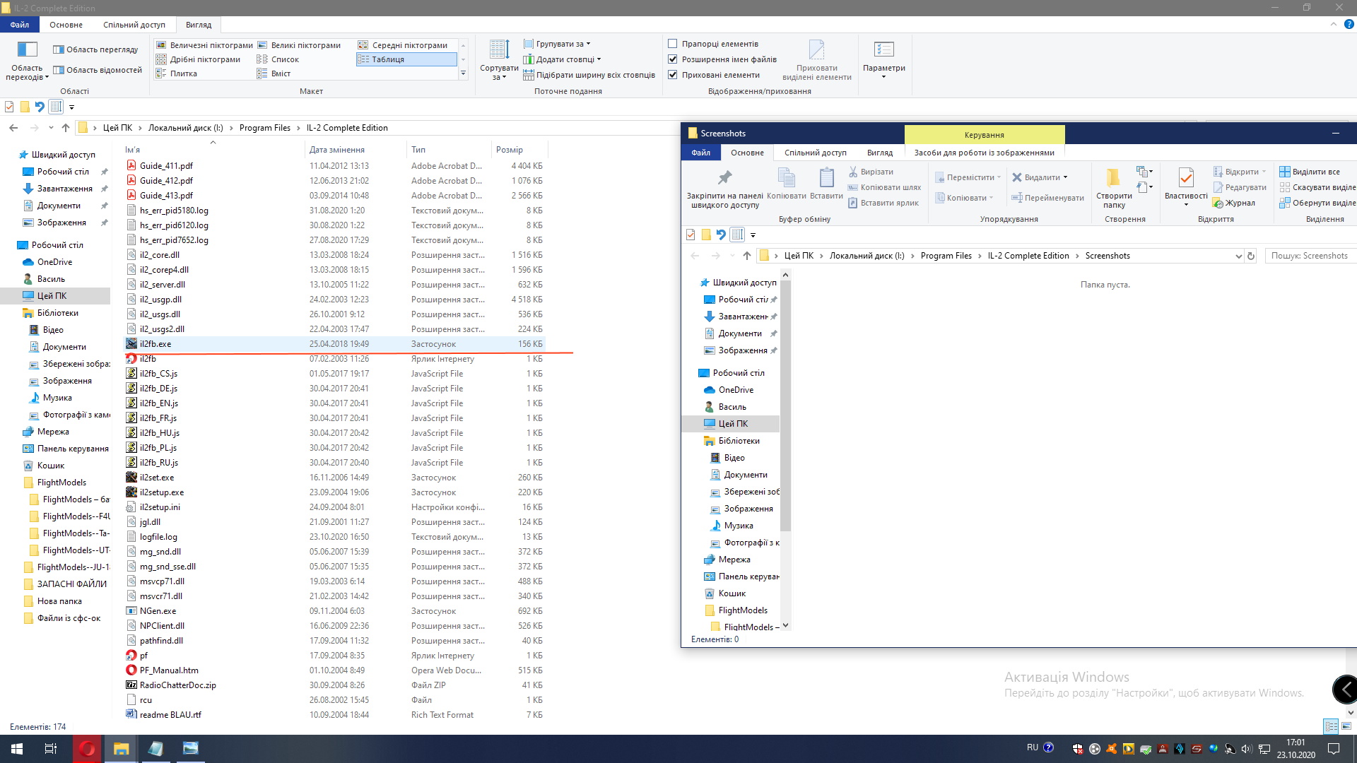Open the Групувати за dropdown
The image size is (1357, 763).
click(563, 44)
